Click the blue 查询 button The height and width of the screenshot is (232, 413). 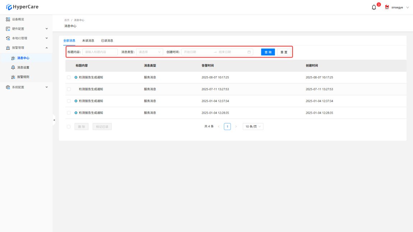point(268,52)
